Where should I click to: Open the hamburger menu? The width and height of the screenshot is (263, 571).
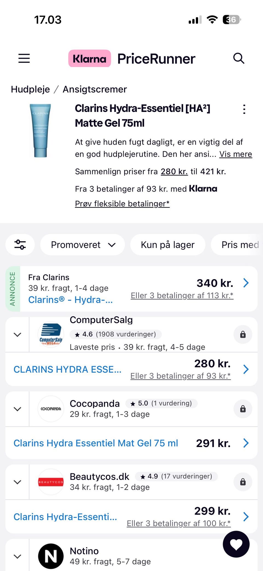pos(24,58)
